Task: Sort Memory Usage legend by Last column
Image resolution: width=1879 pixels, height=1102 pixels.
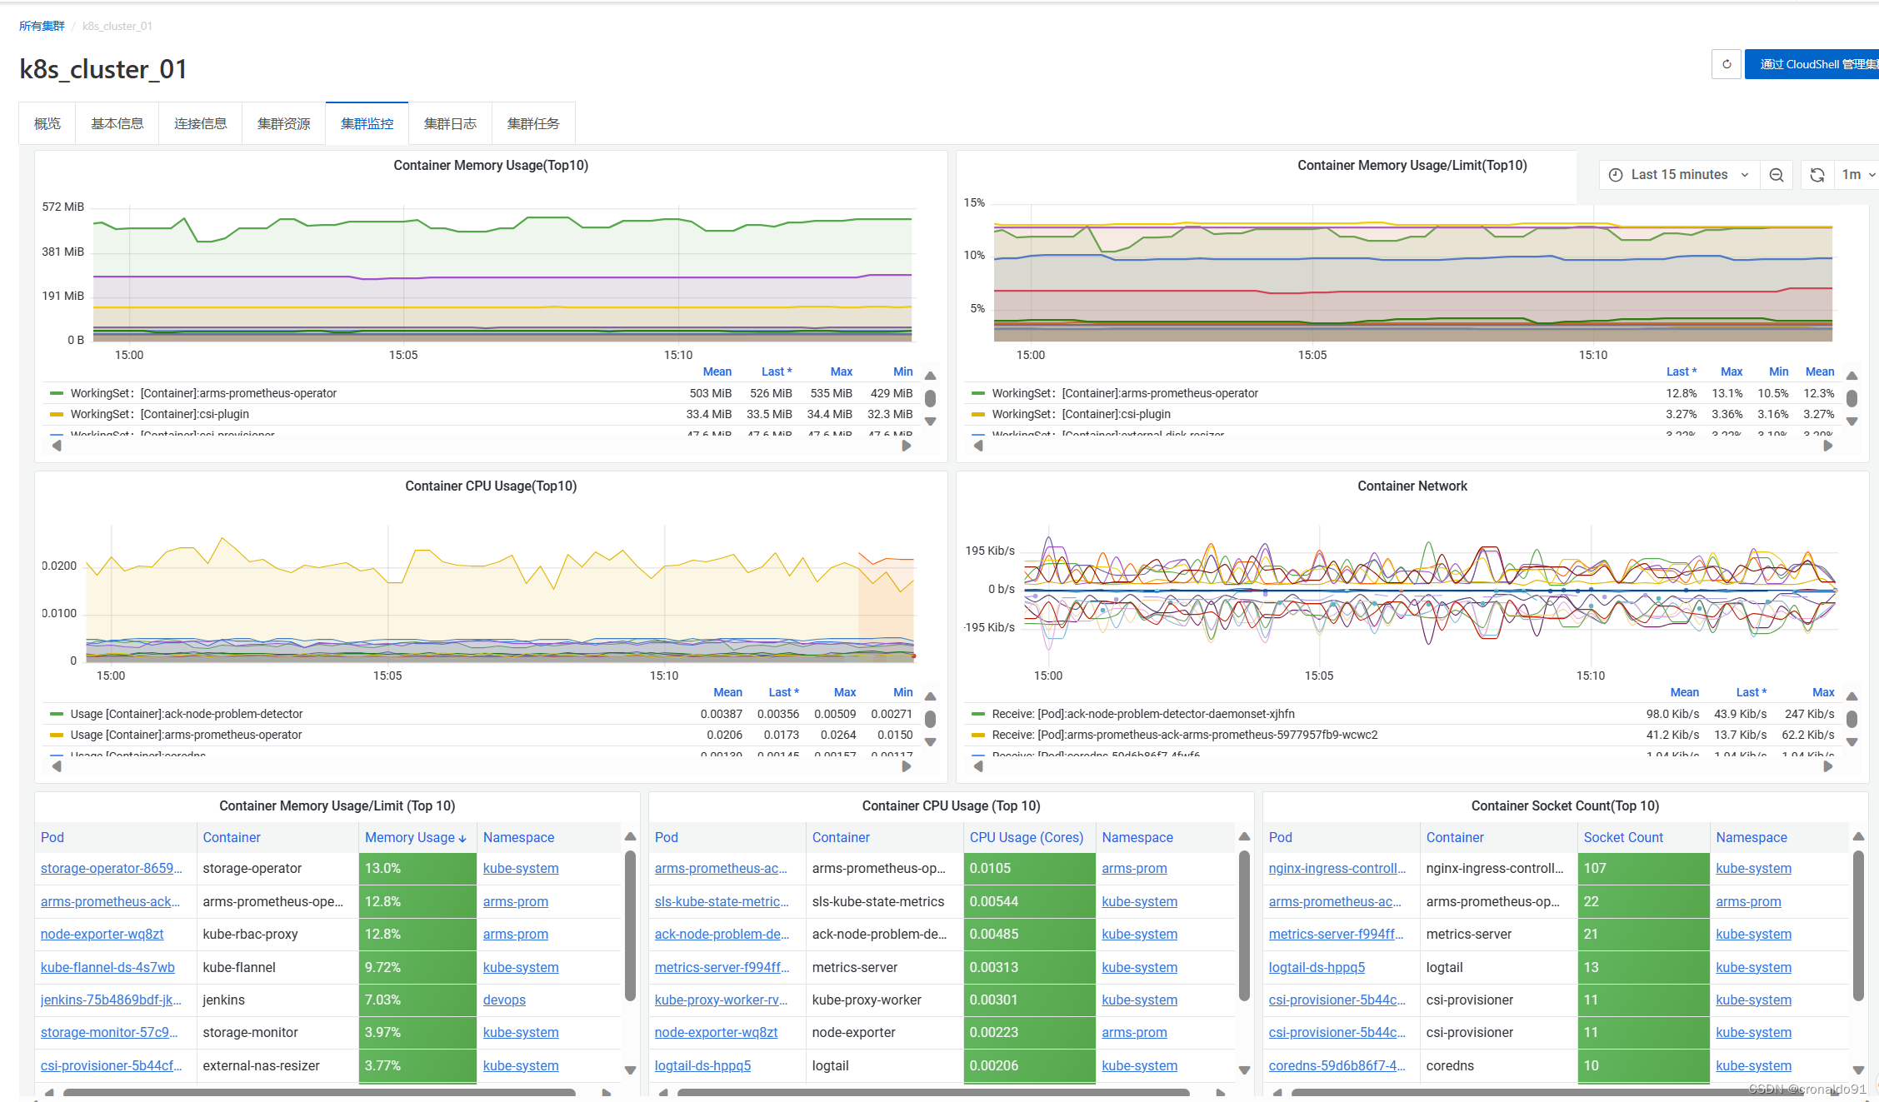Action: (x=777, y=371)
